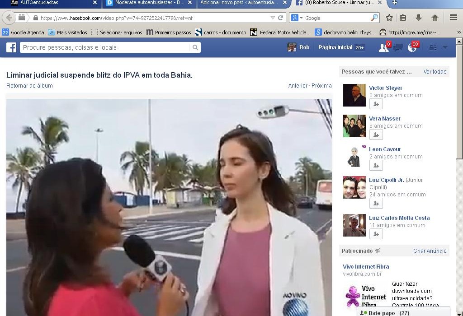Click the Facebook logo icon

11,47
